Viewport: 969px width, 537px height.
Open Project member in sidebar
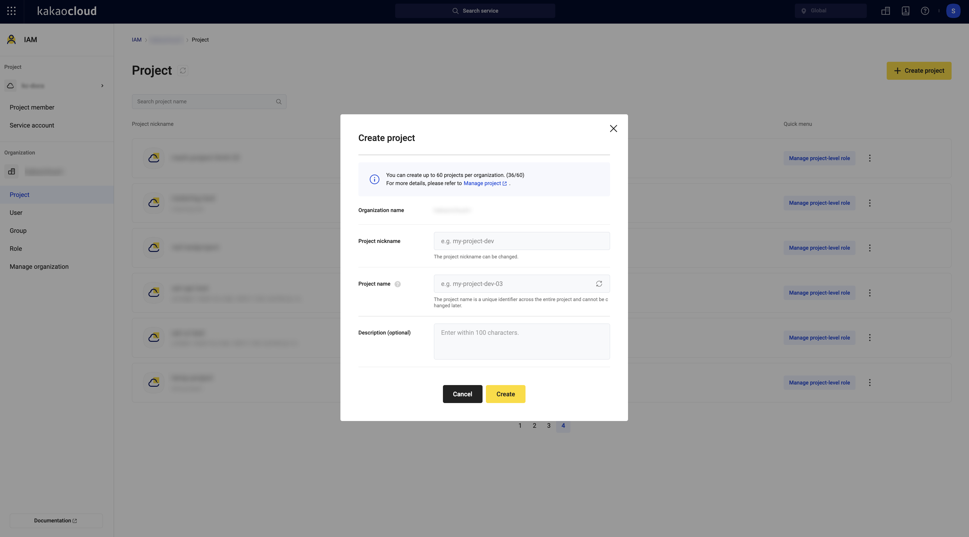point(32,108)
